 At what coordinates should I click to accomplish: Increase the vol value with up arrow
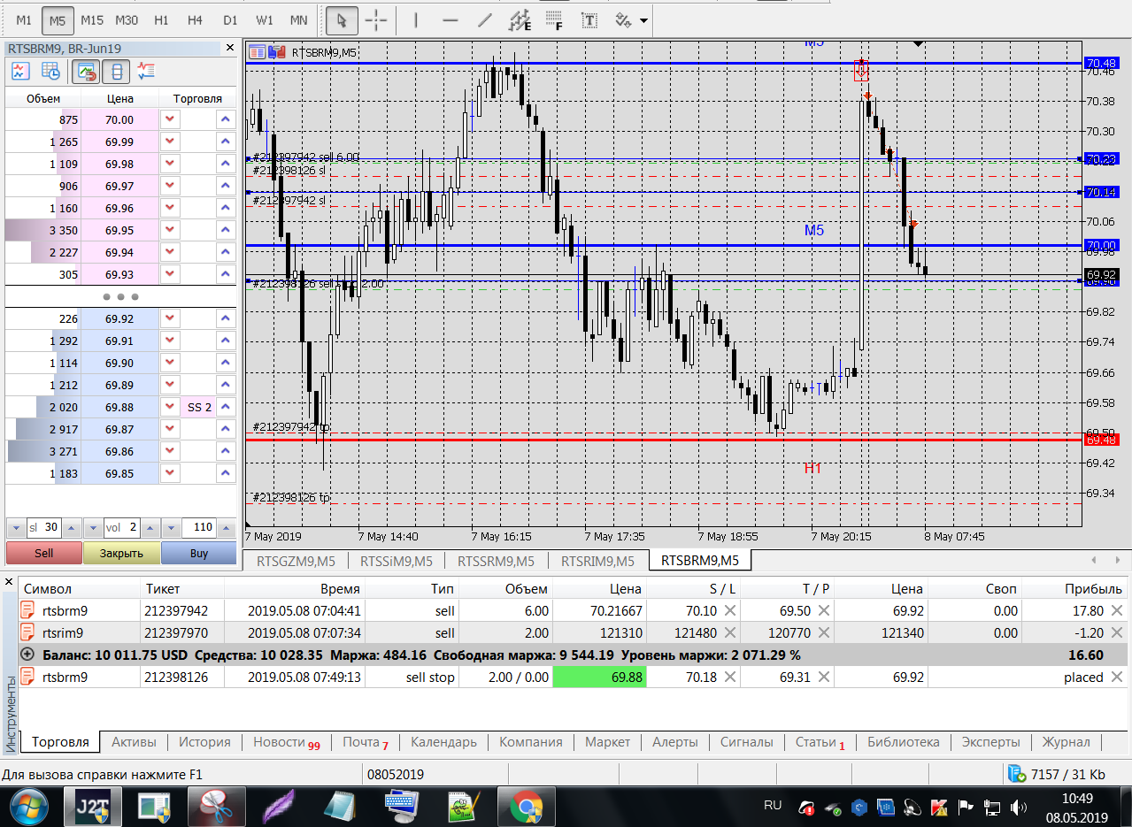(148, 528)
